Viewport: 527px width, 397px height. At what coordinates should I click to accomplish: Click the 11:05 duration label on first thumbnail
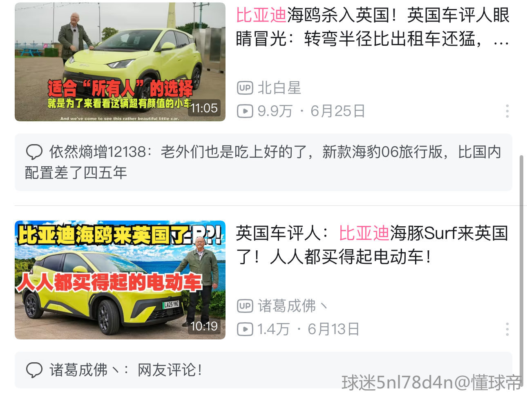tap(204, 108)
